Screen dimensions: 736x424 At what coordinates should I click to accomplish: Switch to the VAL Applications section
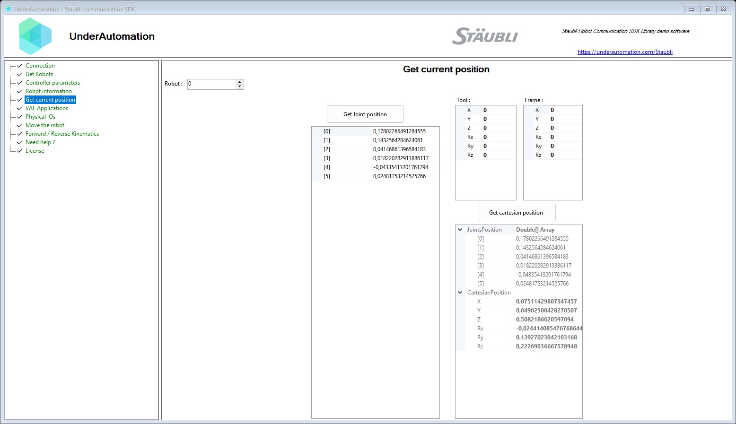pyautogui.click(x=47, y=108)
